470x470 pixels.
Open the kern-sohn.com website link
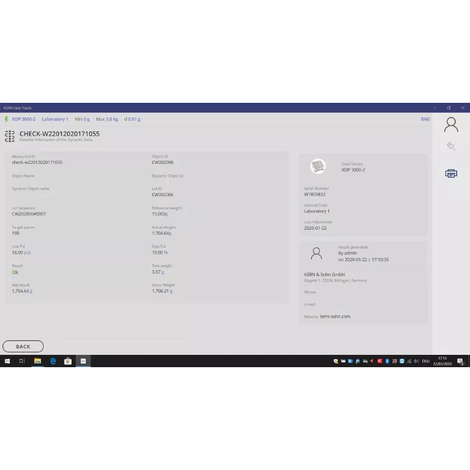(x=335, y=317)
